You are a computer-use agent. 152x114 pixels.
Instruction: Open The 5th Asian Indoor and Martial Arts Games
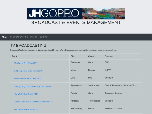[x=32, y=102]
